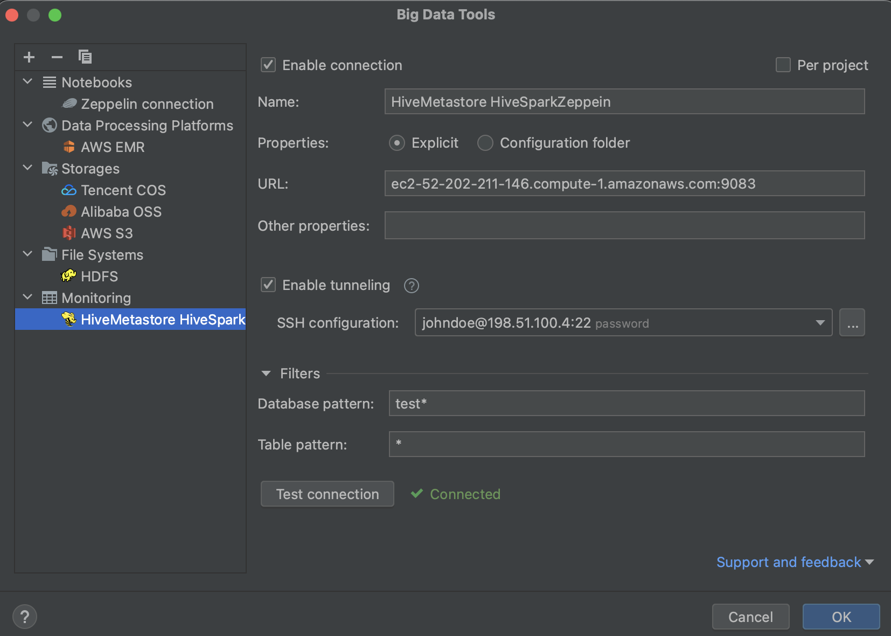The height and width of the screenshot is (636, 891).
Task: Click the Alibaba OSS icon
Action: (x=69, y=211)
